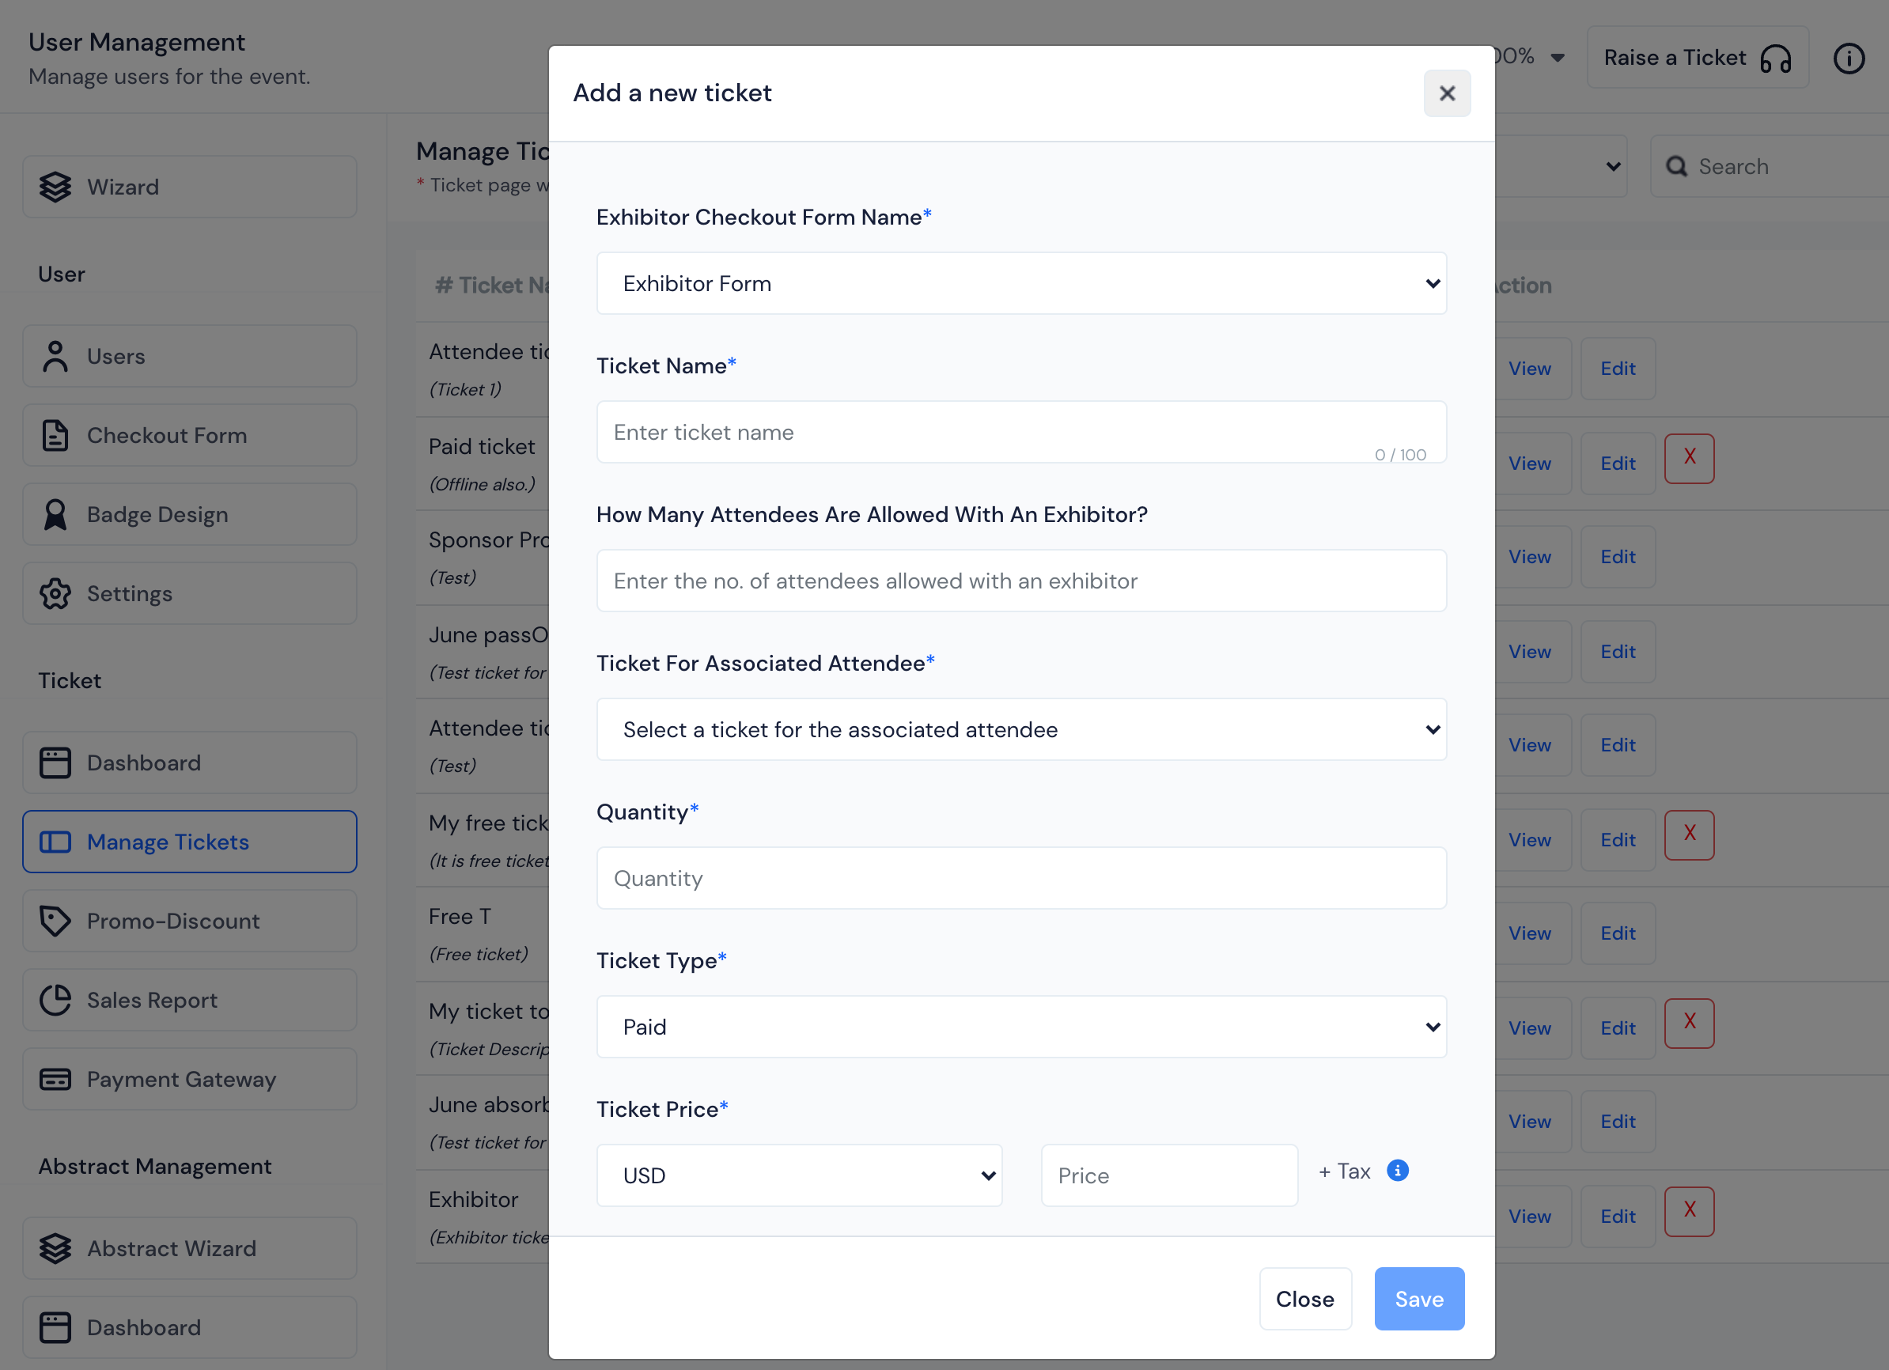The height and width of the screenshot is (1370, 1889).
Task: Click the Quantity input field
Action: point(1022,877)
